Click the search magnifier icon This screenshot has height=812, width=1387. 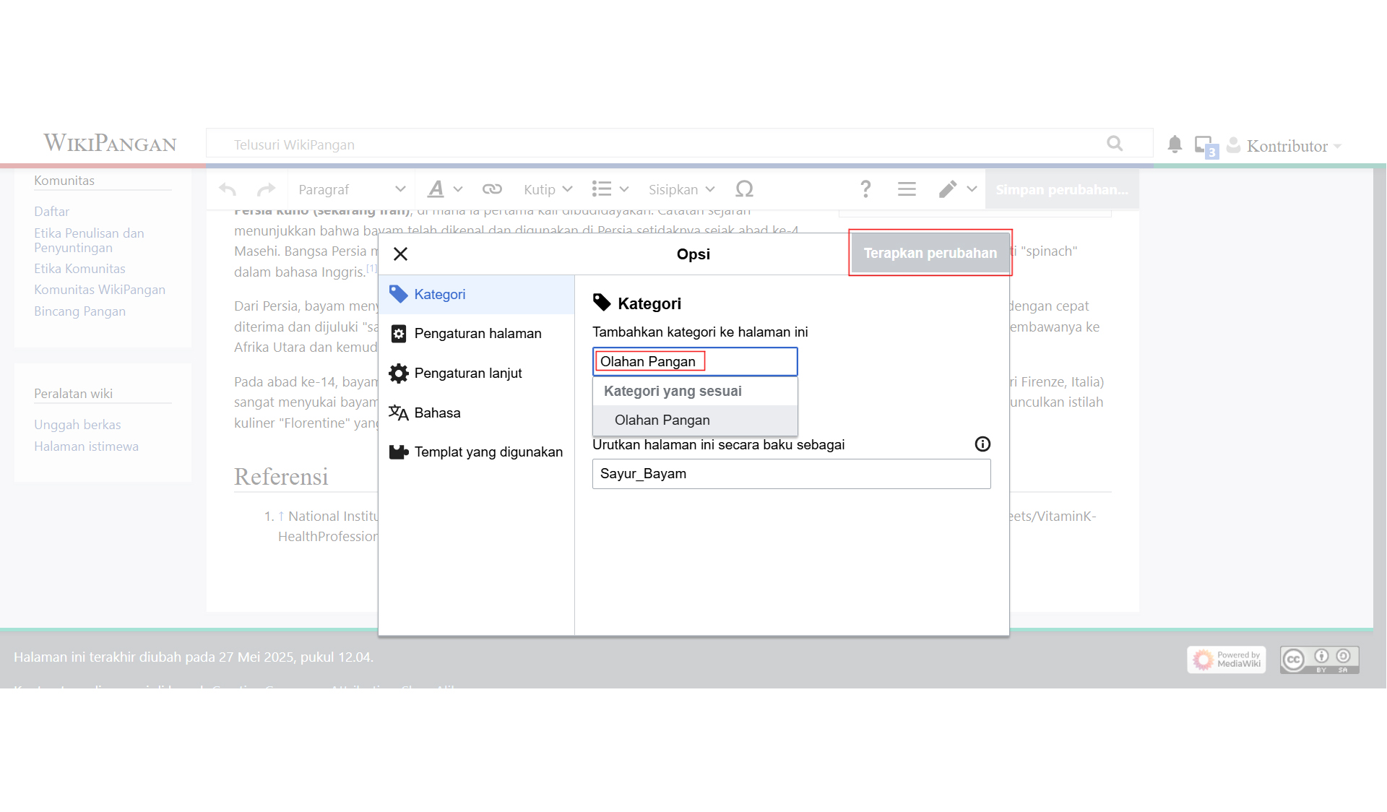[x=1115, y=144]
